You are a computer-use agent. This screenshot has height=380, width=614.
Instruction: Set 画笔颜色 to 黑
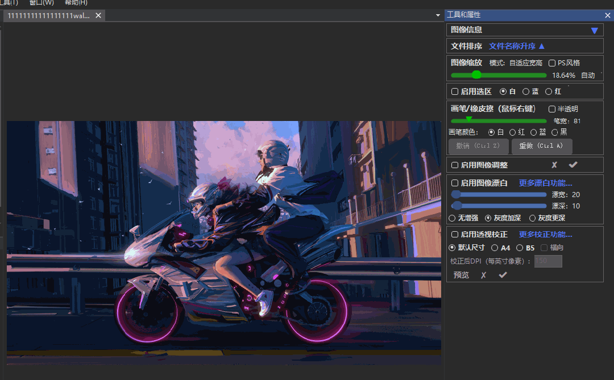[x=554, y=132]
